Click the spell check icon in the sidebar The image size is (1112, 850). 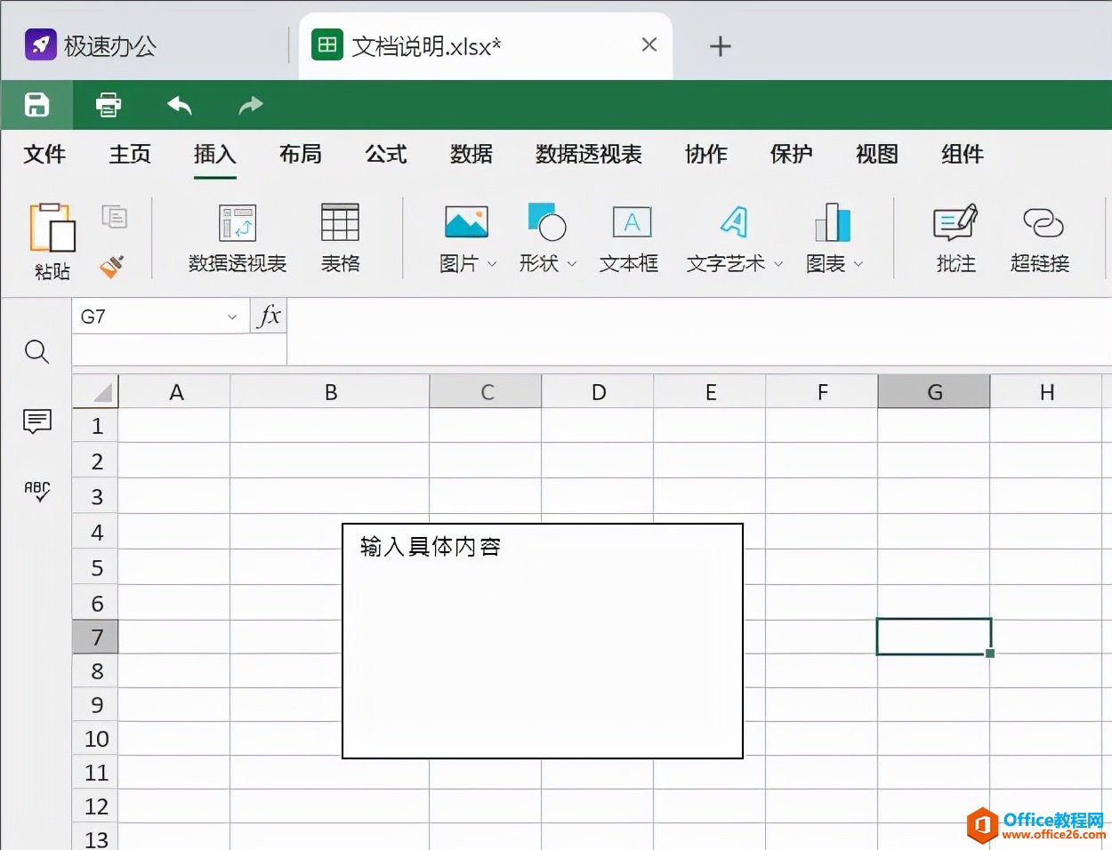click(36, 490)
